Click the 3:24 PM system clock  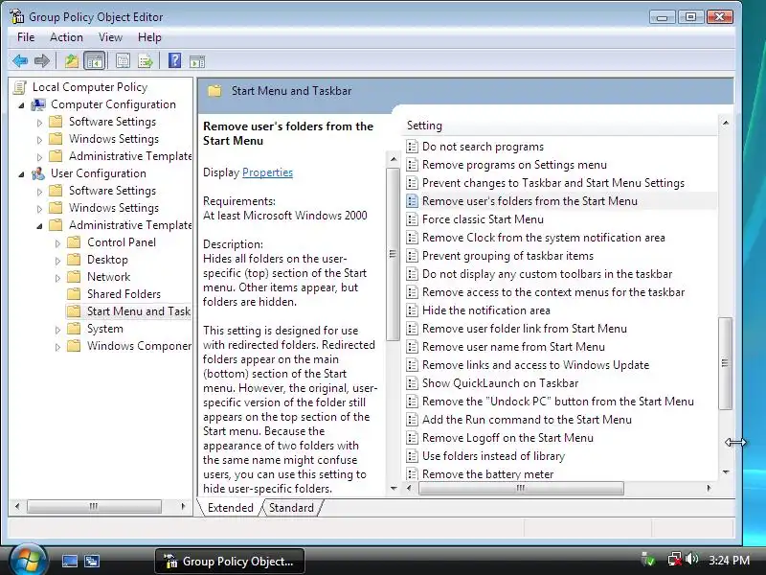tap(729, 561)
